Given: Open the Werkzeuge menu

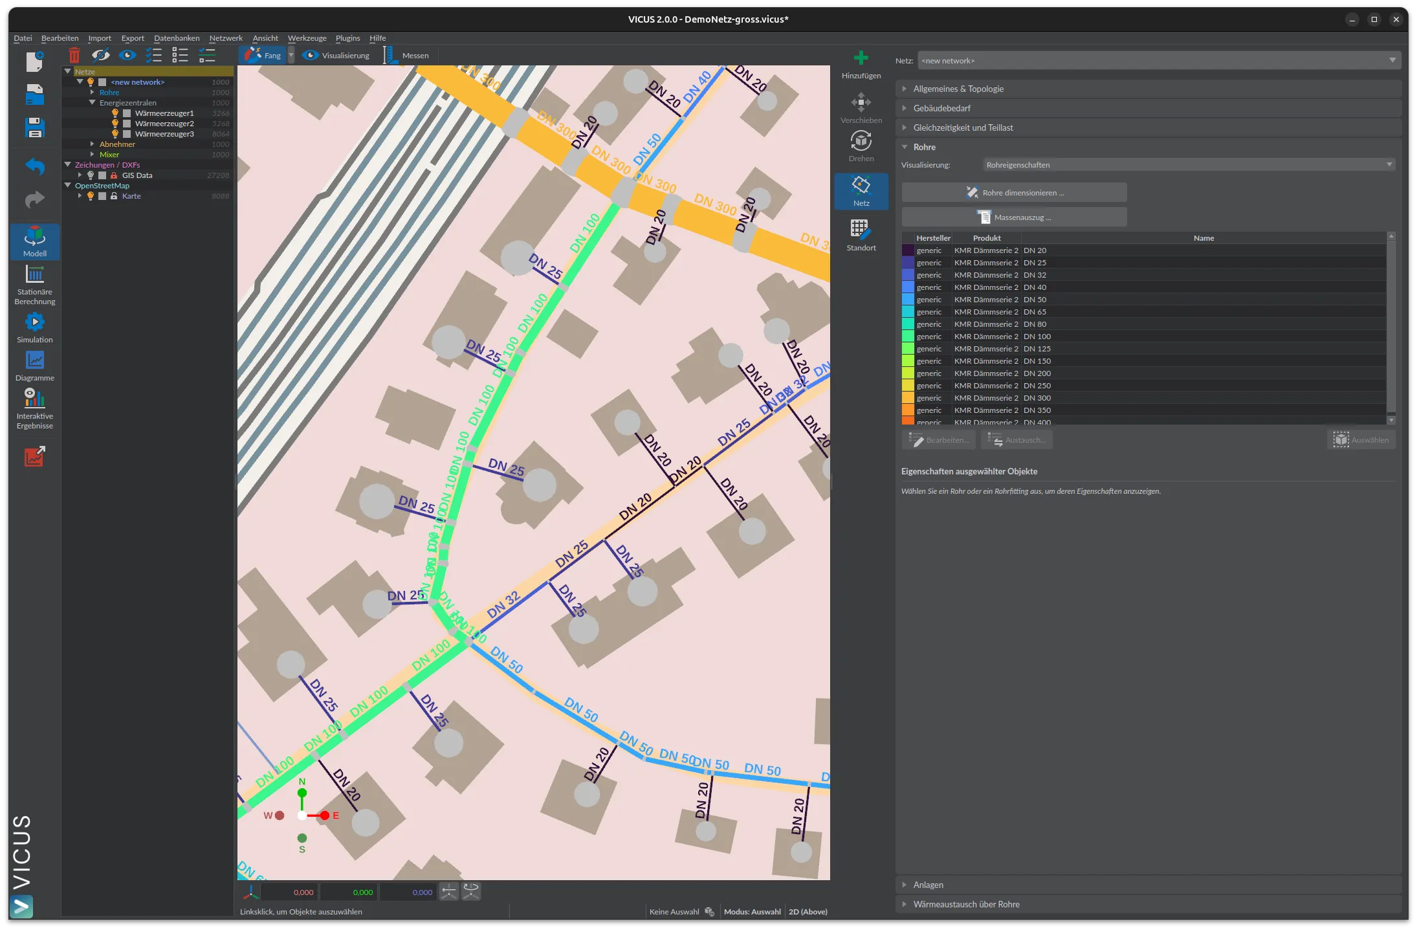Looking at the screenshot, I should tap(307, 38).
